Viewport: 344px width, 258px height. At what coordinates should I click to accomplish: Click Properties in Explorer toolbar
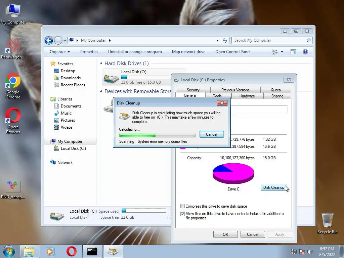[x=89, y=52]
